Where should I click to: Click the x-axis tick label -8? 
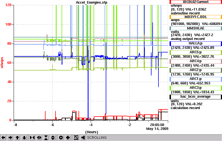(x=15, y=125)
